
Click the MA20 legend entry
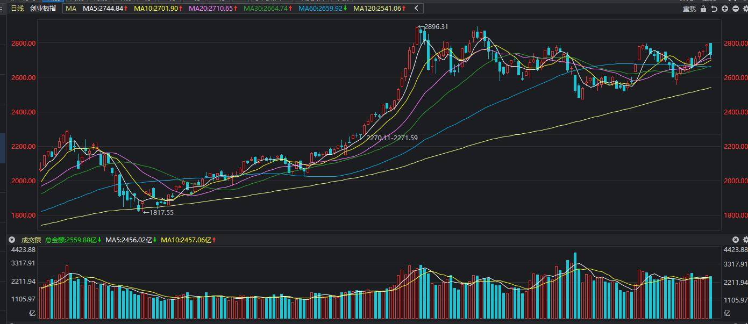[212, 9]
